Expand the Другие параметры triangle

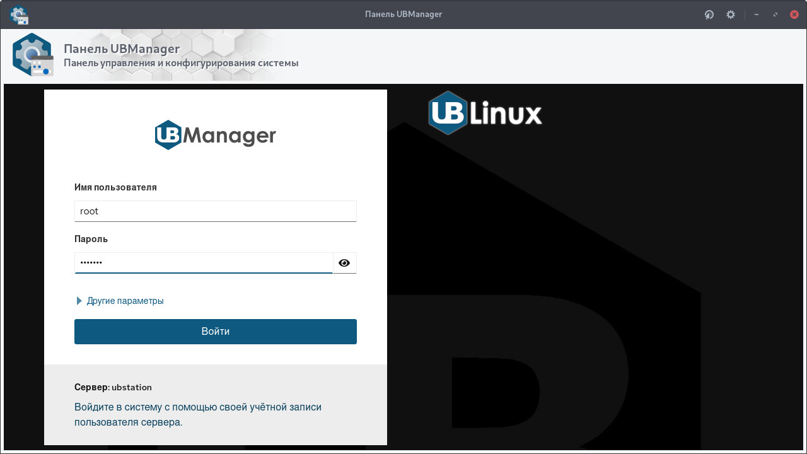[79, 301]
